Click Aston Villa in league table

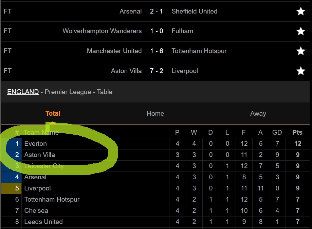pos(39,155)
